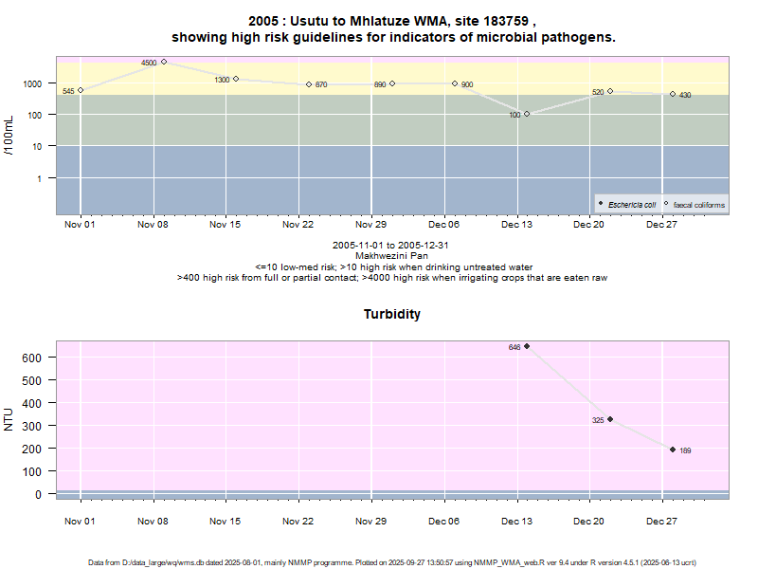Click the 189 turbidity data point
This screenshot has width=758, height=569.
(x=673, y=450)
